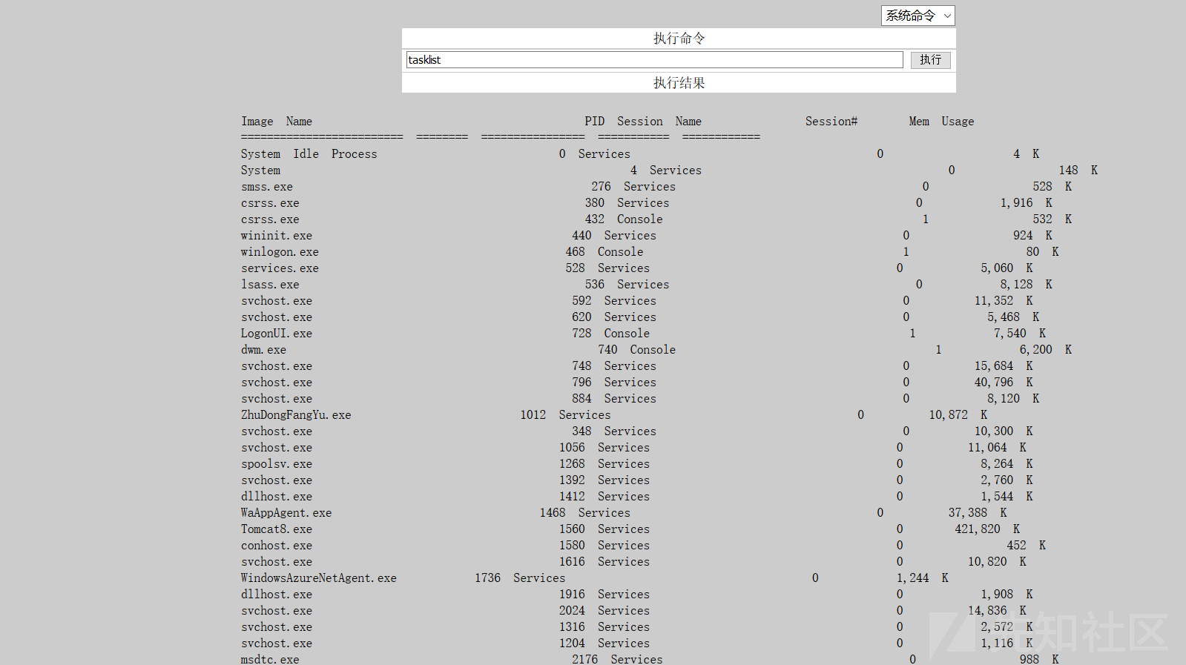
Task: Click the 执行 button
Action: pos(930,60)
